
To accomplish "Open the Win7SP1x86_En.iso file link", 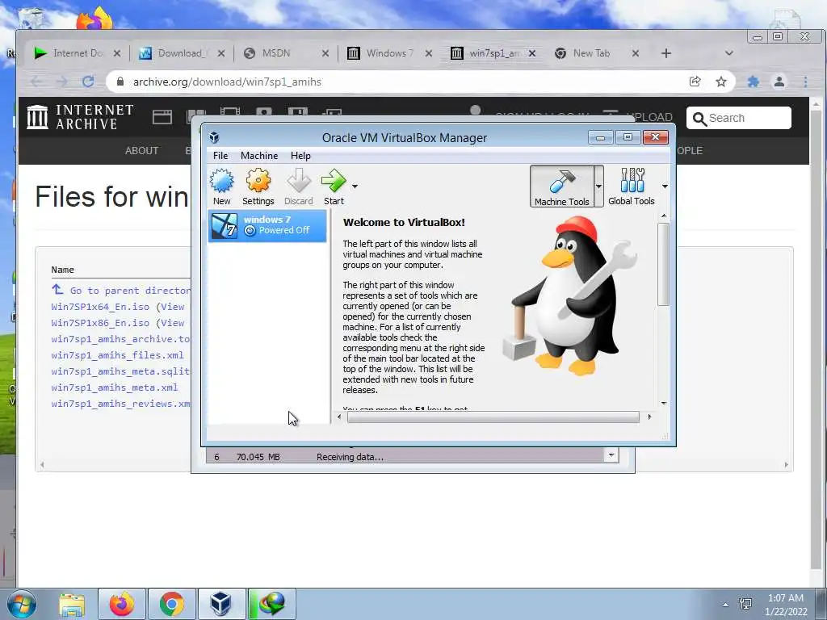I will pyautogui.click(x=100, y=323).
